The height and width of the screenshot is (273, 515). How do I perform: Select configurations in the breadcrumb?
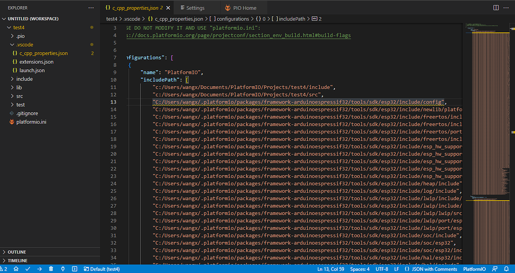[229, 19]
